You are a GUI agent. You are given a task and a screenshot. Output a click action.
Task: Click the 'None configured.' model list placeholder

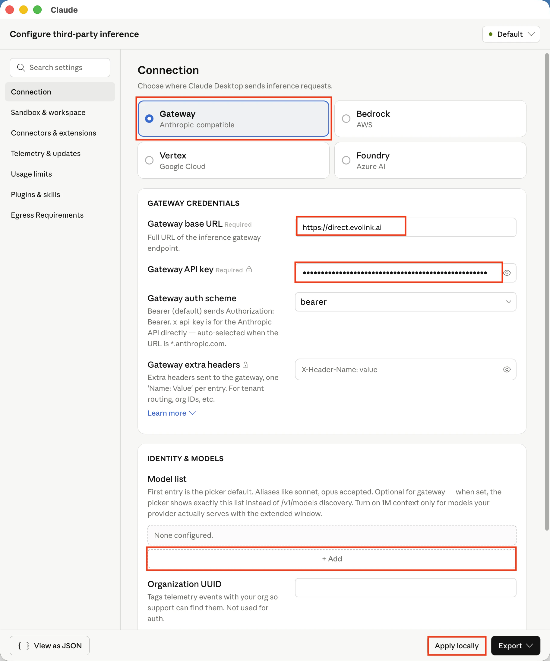[x=332, y=535]
